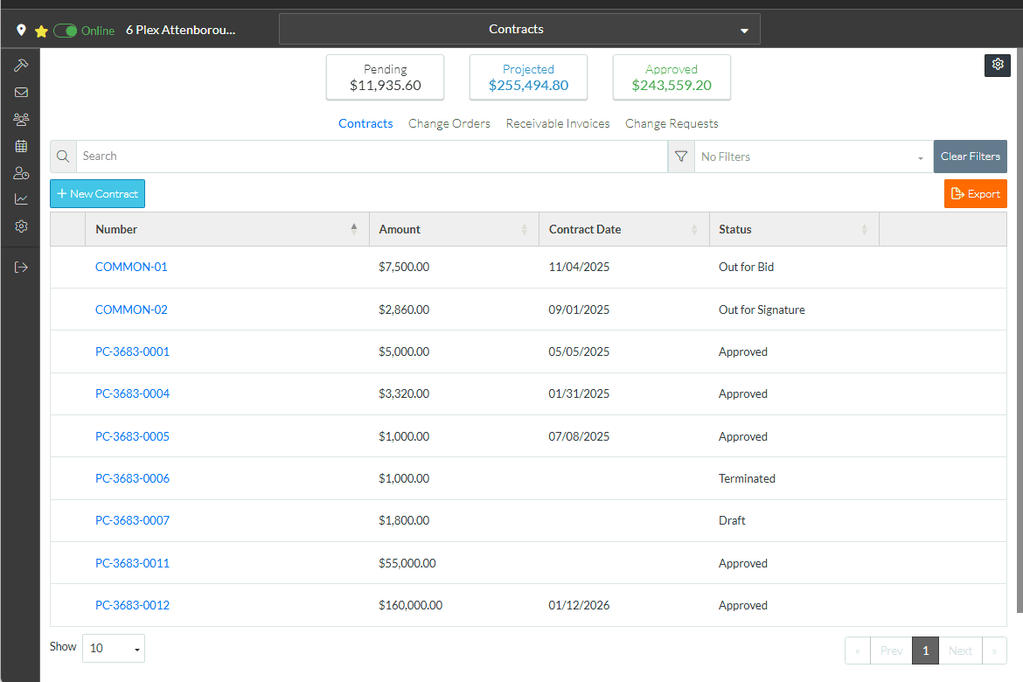Screen dimensions: 1023x682
Task: Switch to the Receivable Invoices tab
Action: click(x=557, y=123)
